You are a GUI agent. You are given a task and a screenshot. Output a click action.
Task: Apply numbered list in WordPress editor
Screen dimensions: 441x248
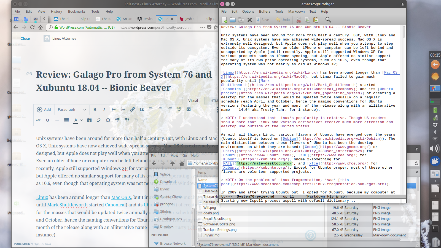(x=123, y=110)
